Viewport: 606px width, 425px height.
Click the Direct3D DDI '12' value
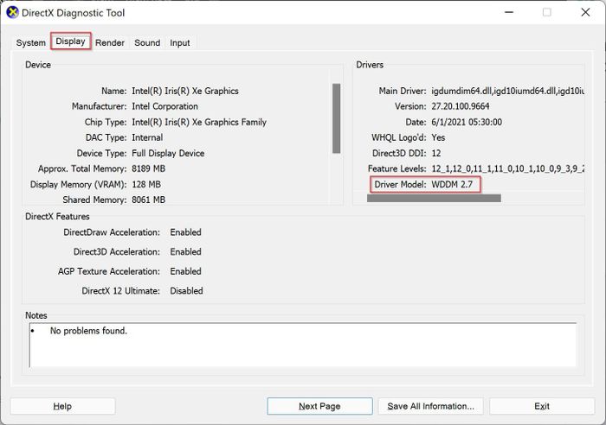pos(436,154)
